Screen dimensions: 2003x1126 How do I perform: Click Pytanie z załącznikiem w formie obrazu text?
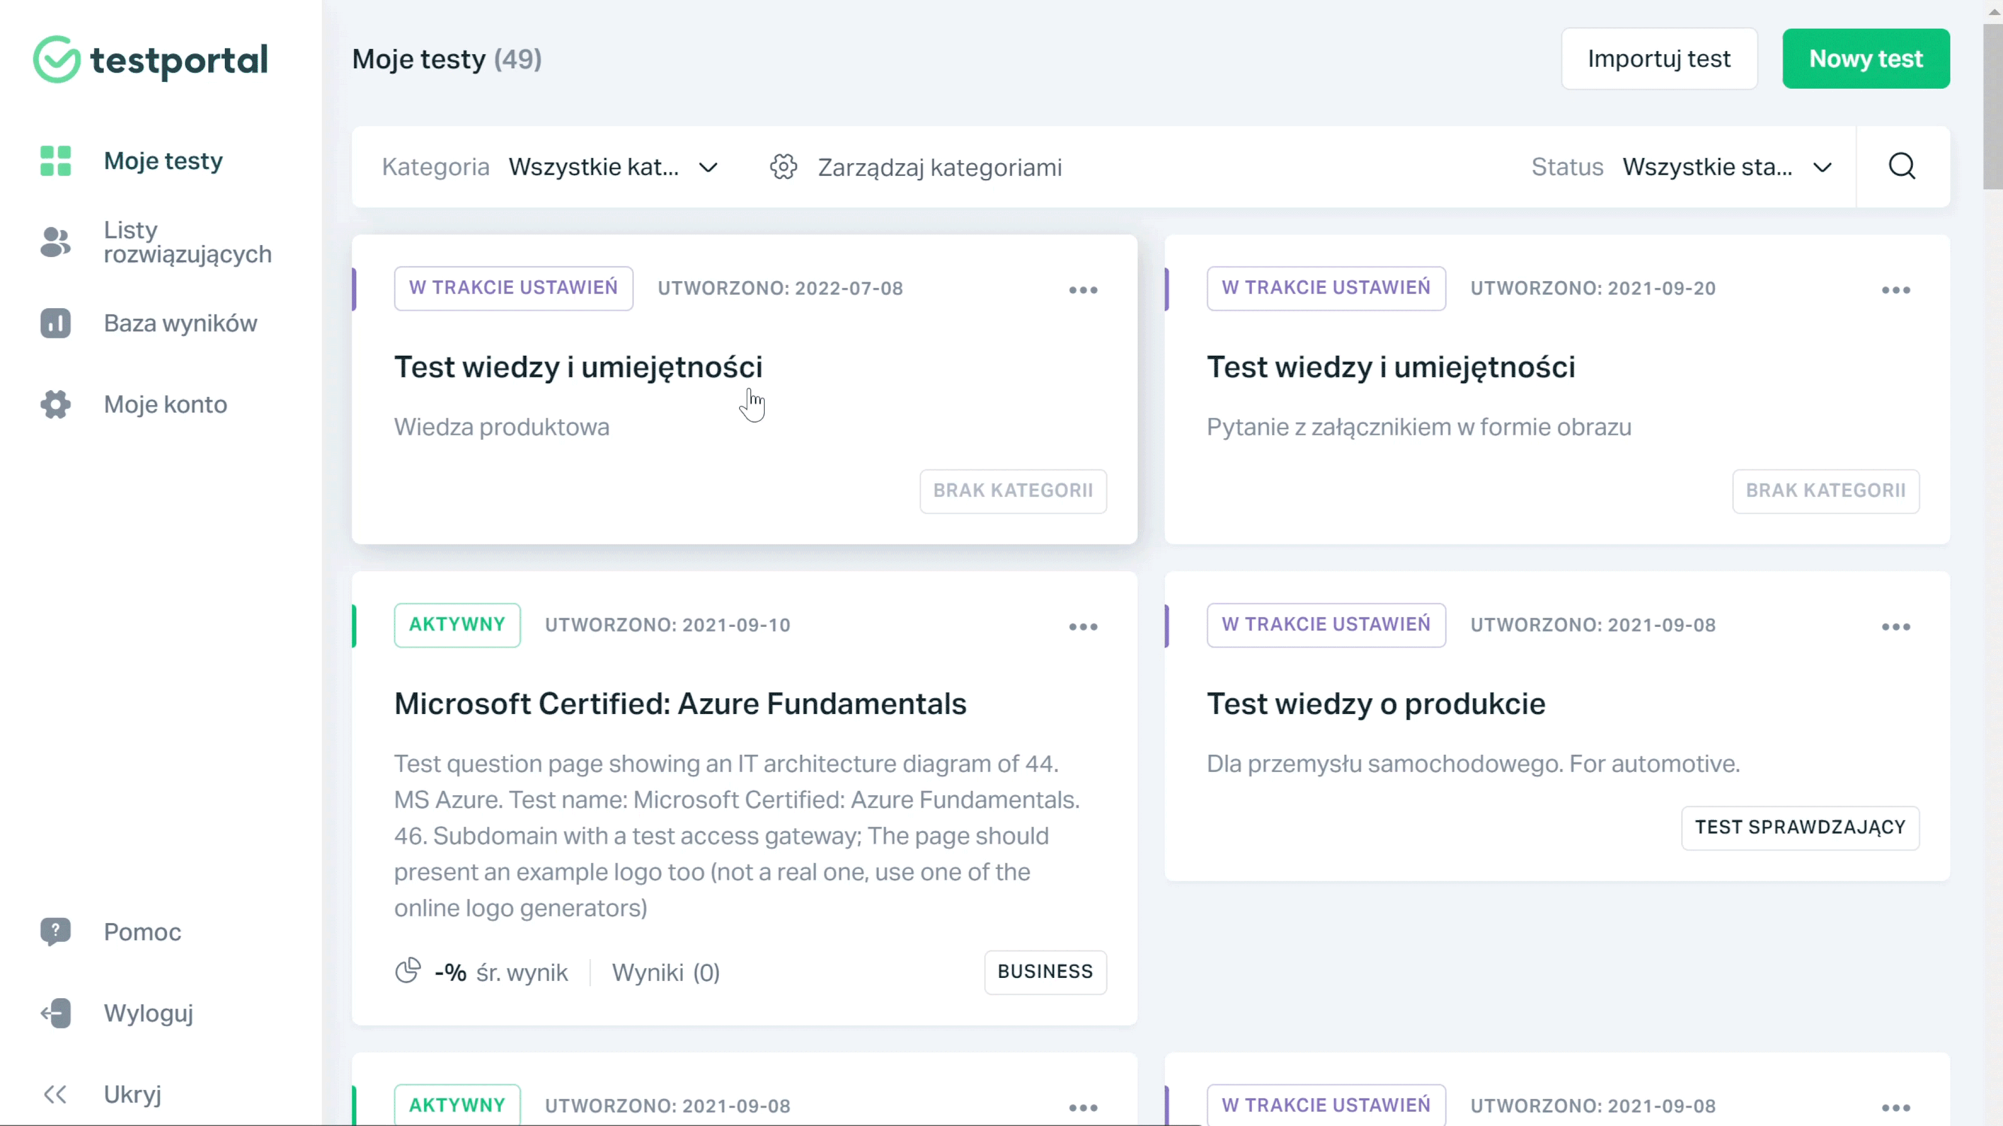pos(1418,426)
